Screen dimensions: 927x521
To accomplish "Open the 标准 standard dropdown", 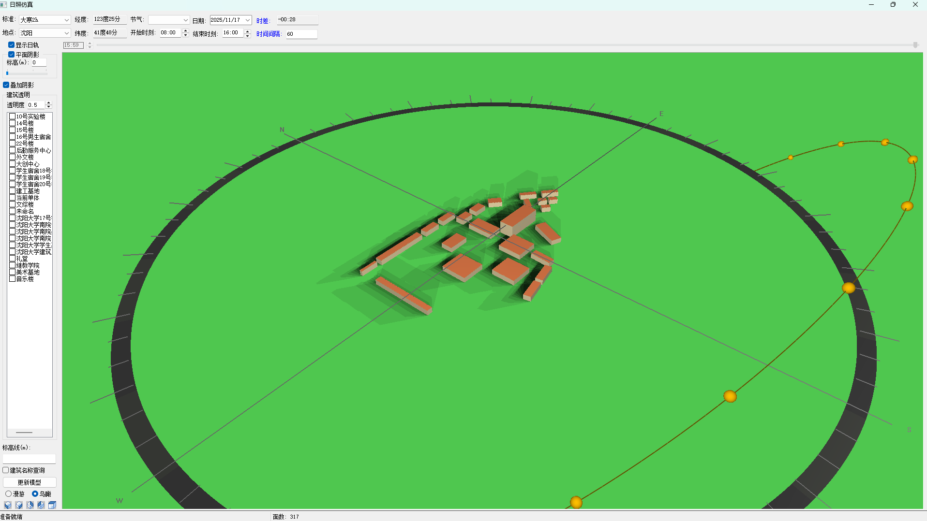I will click(x=66, y=20).
